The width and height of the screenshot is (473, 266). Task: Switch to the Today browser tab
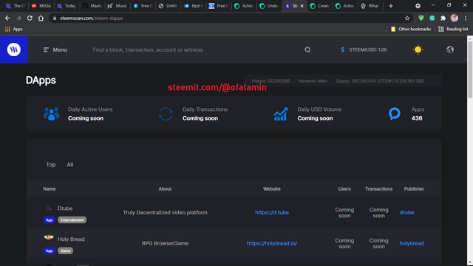point(67,6)
